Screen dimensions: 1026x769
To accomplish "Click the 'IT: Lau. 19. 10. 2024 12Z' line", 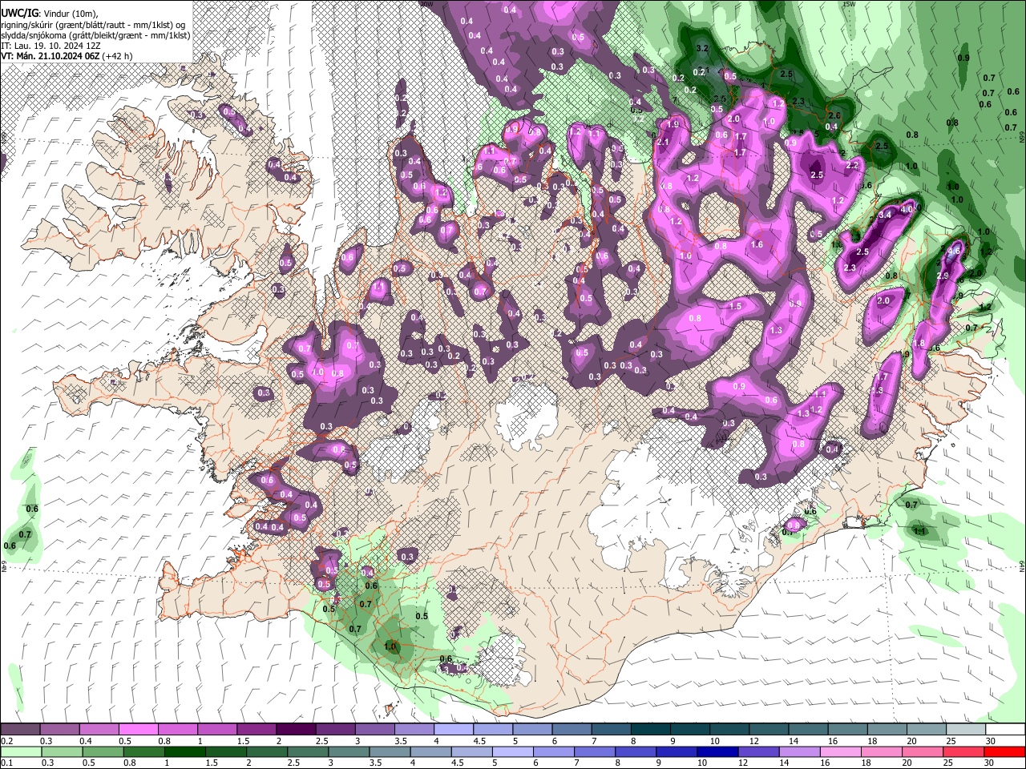I will (51, 46).
